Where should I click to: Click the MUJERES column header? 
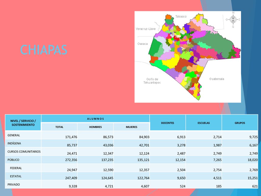click(132, 127)
